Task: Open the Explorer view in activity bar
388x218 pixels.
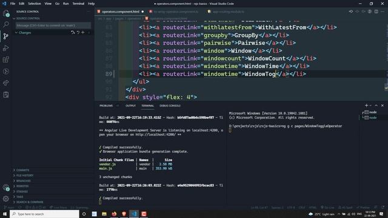Action: pyautogui.click(x=5, y=13)
